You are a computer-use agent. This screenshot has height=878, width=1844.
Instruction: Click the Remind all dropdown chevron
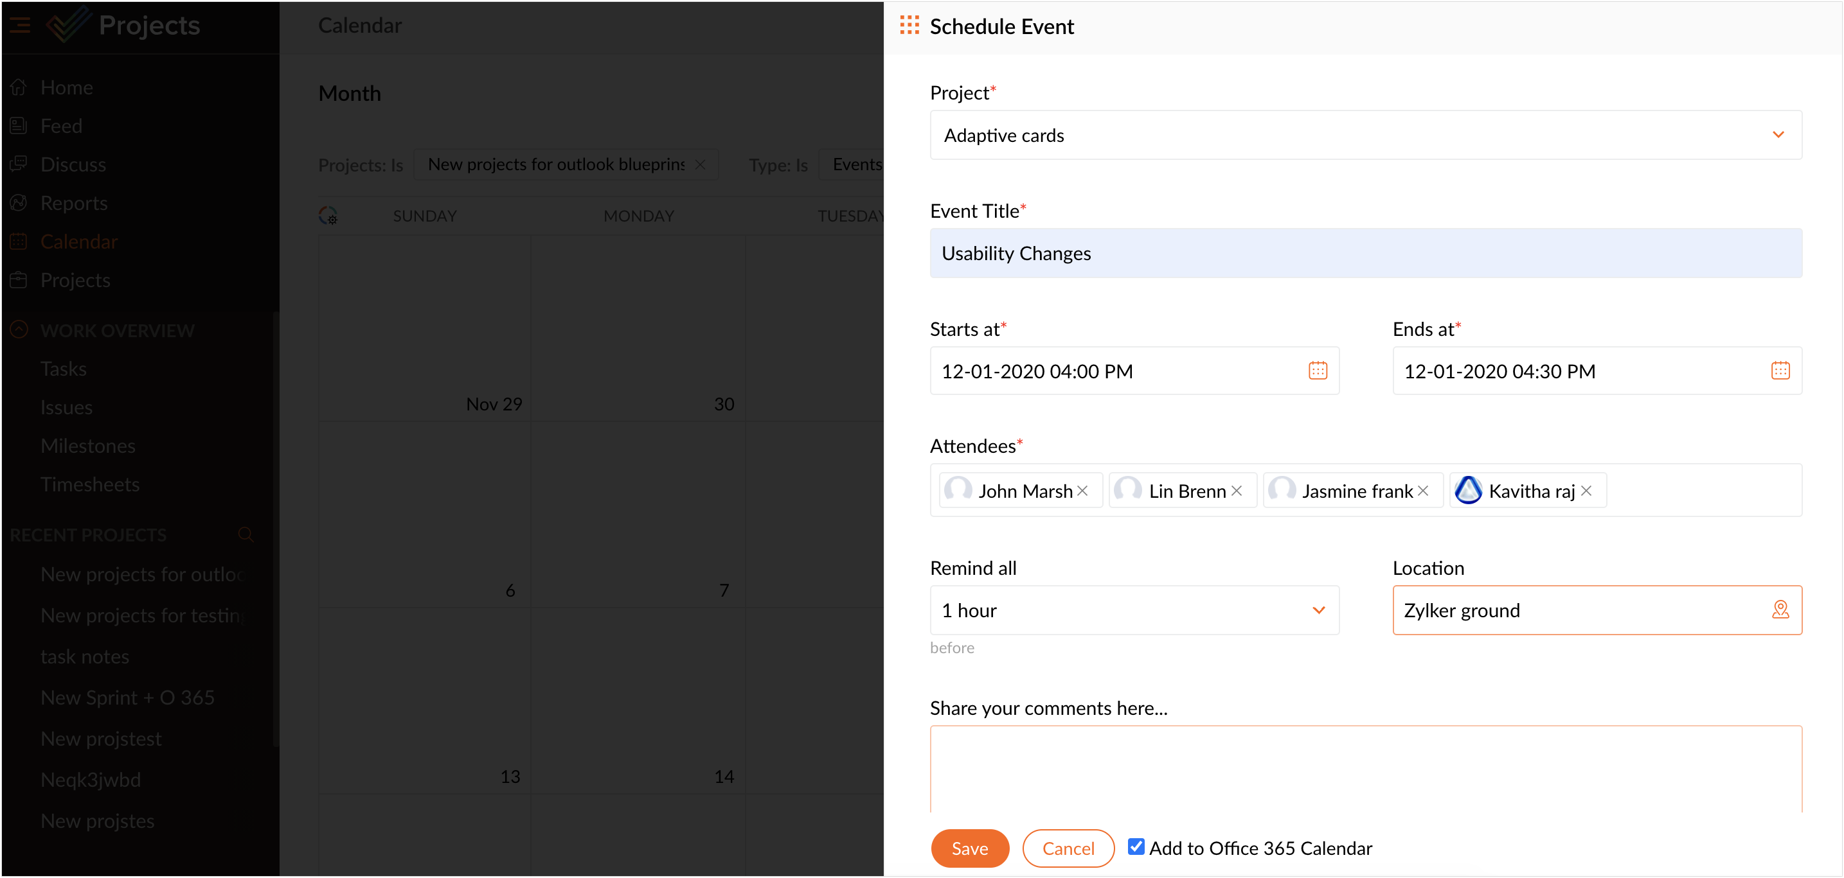1319,610
